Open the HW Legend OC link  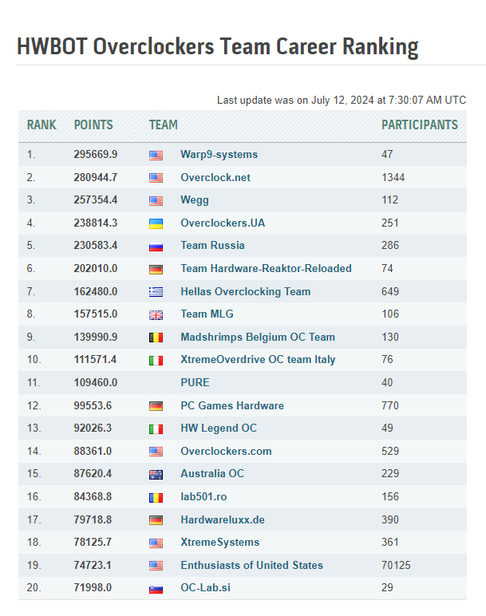point(219,428)
